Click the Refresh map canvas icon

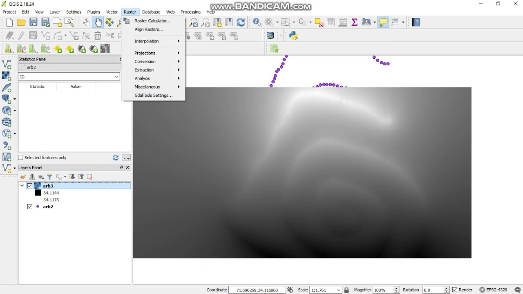(241, 22)
